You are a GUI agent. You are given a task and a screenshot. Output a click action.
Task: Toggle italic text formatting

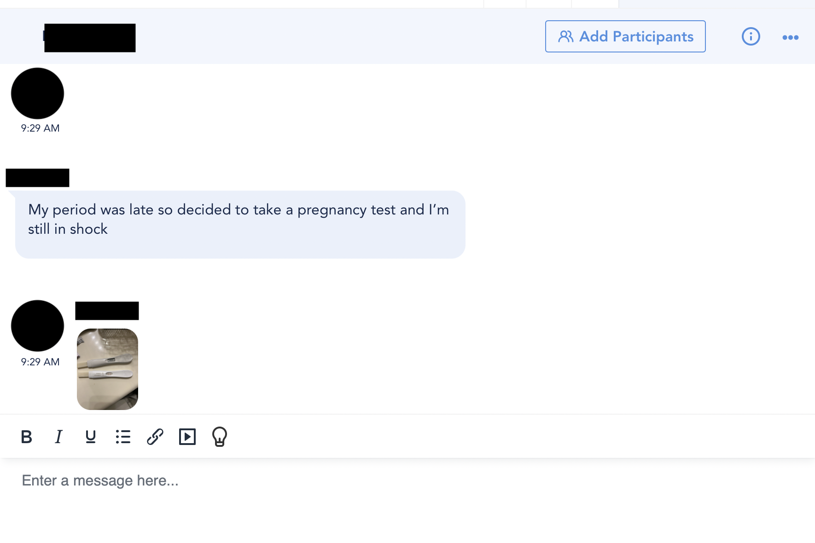pyautogui.click(x=58, y=437)
